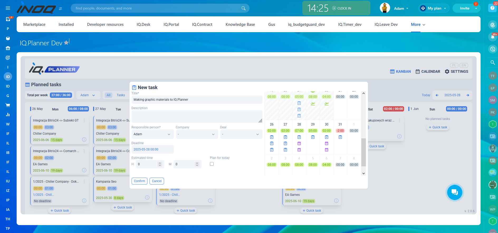Open the floating chat bubble button
The image size is (498, 233).
click(x=454, y=192)
